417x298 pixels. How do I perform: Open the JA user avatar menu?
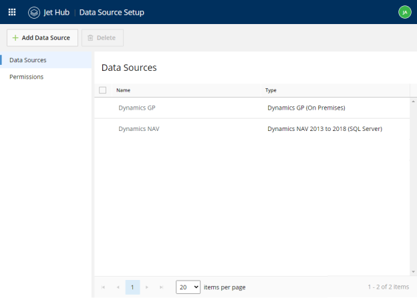404,12
